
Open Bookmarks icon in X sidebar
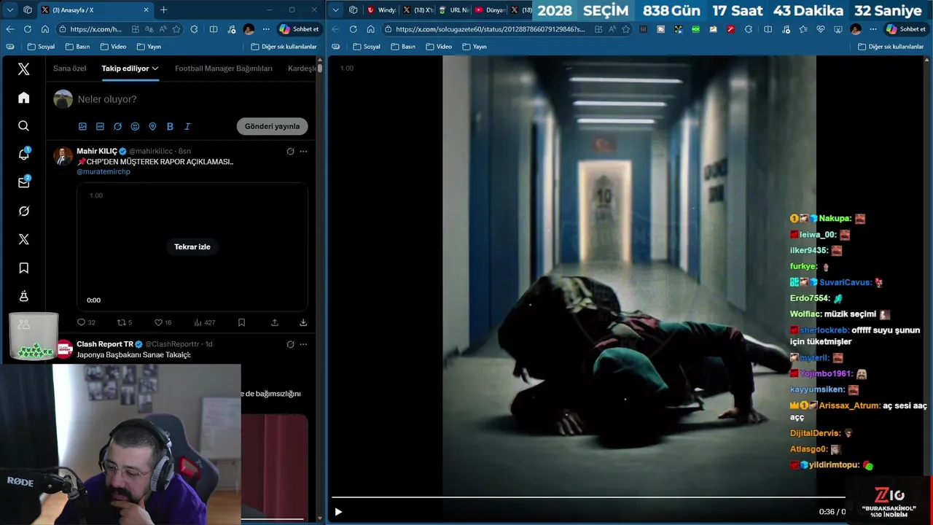(x=23, y=268)
